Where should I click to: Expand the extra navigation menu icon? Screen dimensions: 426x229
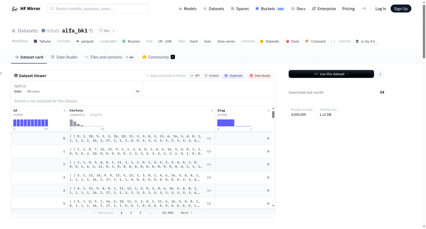[x=363, y=9]
